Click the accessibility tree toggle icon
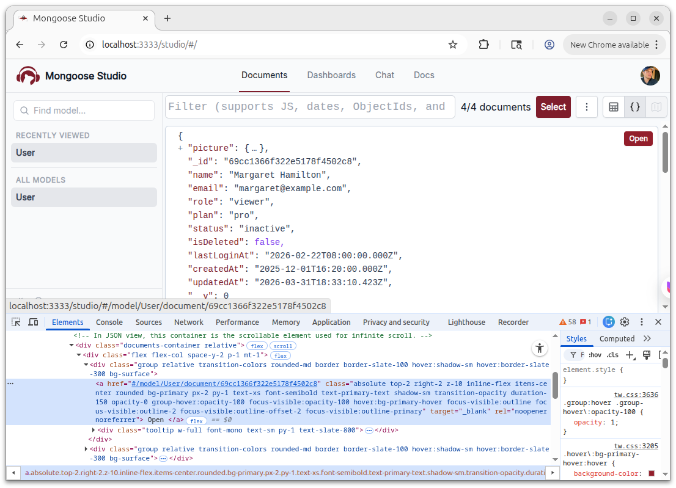 point(539,349)
